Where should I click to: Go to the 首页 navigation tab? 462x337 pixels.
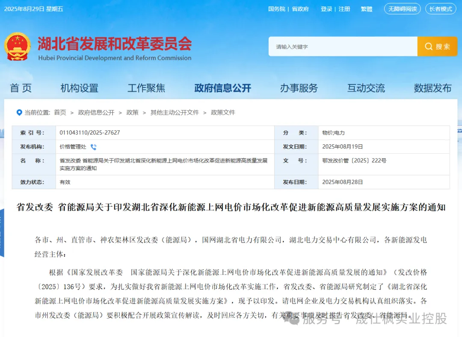point(21,88)
